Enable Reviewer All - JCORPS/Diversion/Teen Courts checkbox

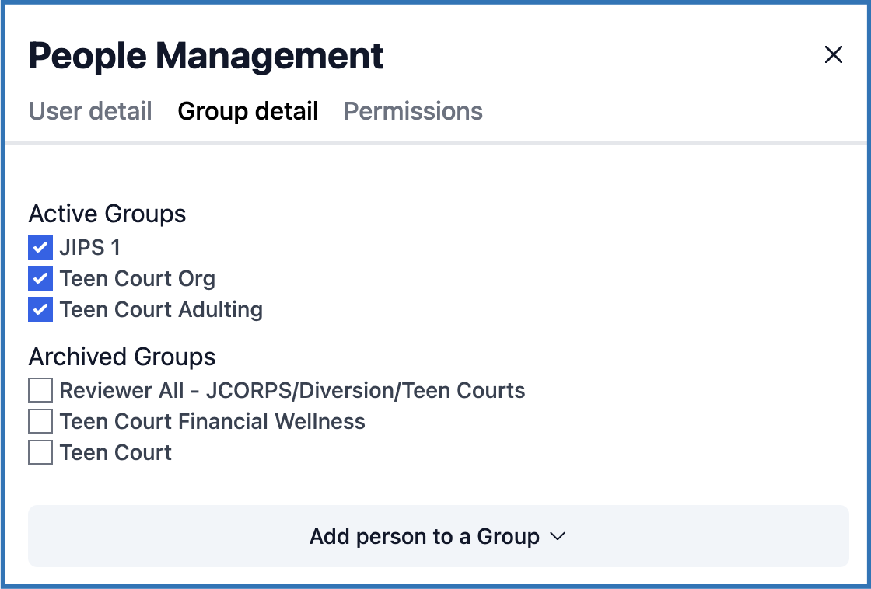pos(40,390)
